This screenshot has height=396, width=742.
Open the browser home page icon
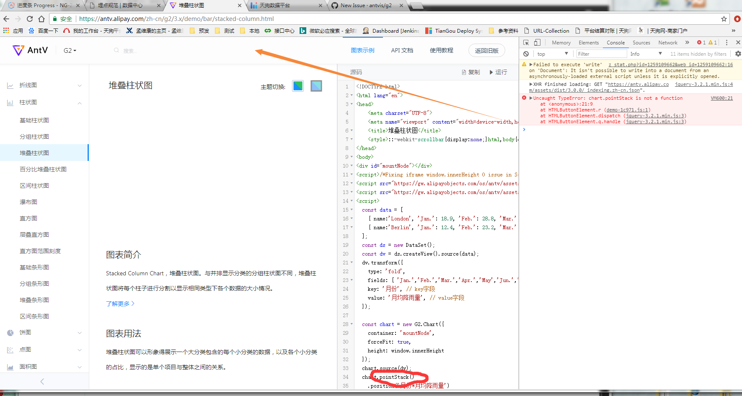(x=41, y=19)
